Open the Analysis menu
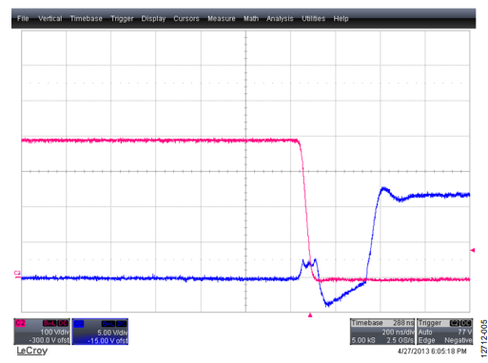 [x=280, y=19]
